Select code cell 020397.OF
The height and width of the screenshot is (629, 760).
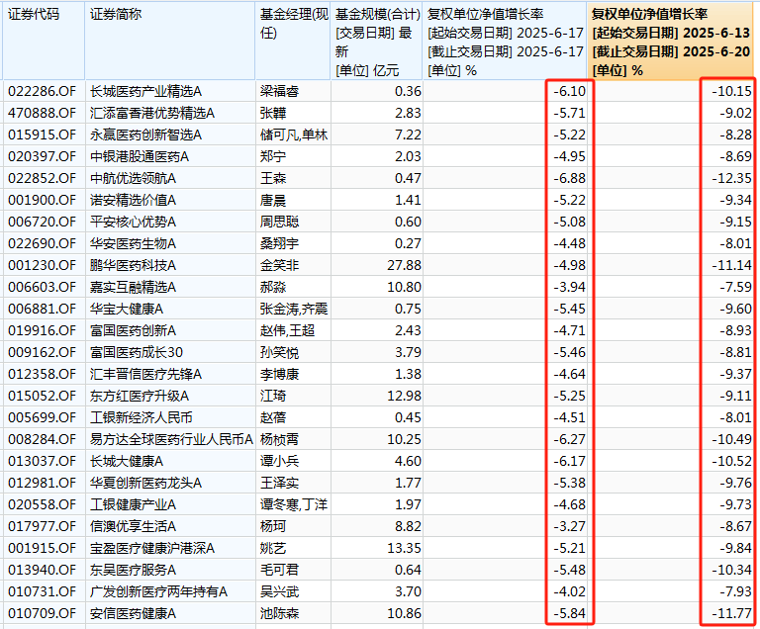pyautogui.click(x=43, y=156)
